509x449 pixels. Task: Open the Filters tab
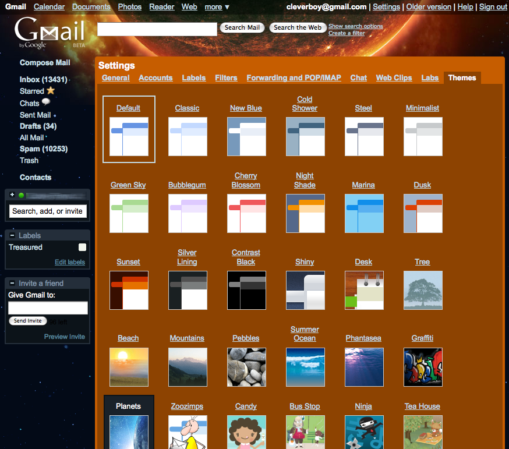[x=226, y=78]
